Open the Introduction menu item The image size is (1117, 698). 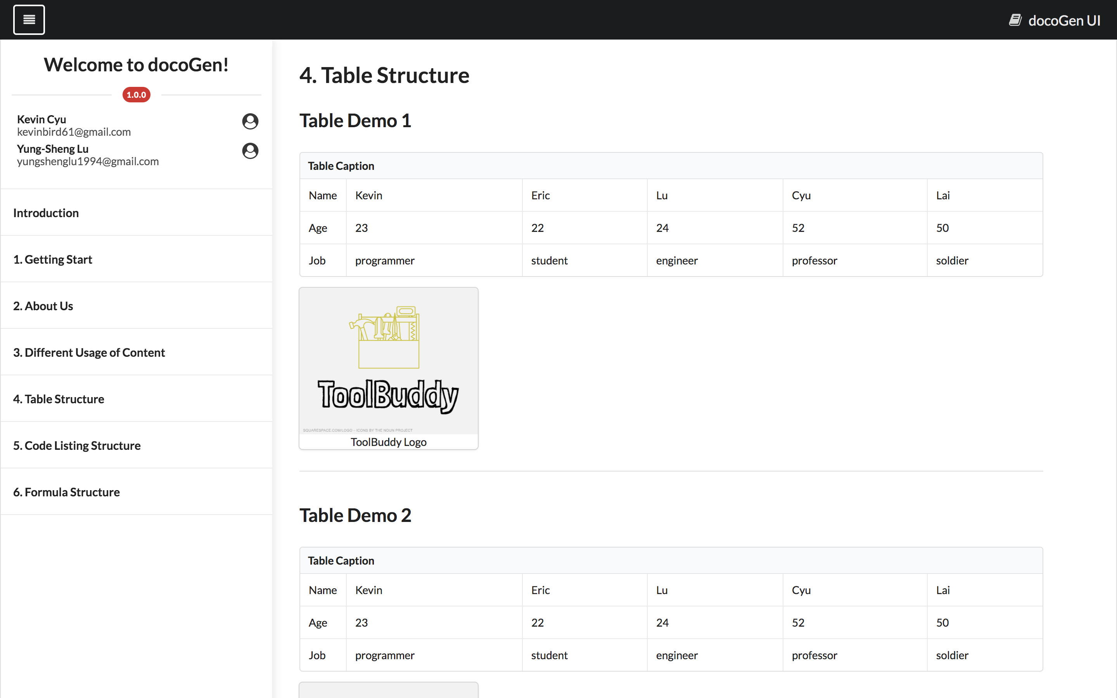tap(46, 213)
